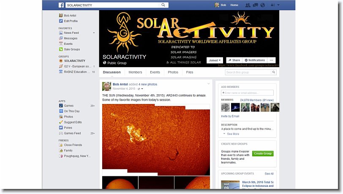Viewport: 343px width, 194px height.
Task: Open the large AR2443 sun photo
Action: (x=156, y=140)
